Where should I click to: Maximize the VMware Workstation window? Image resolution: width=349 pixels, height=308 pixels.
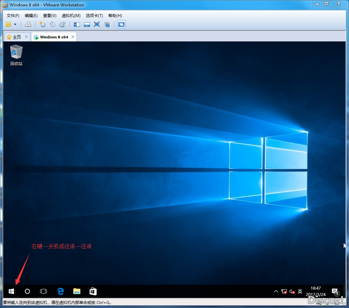[326, 4]
